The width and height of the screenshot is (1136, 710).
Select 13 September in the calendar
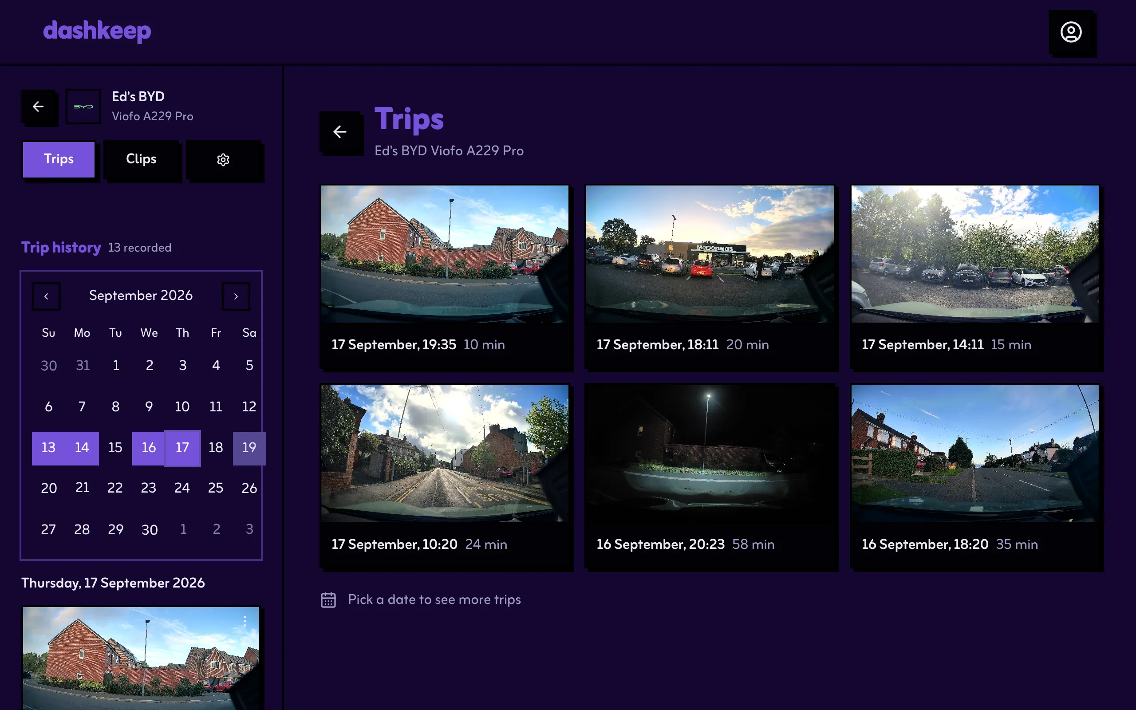(48, 448)
